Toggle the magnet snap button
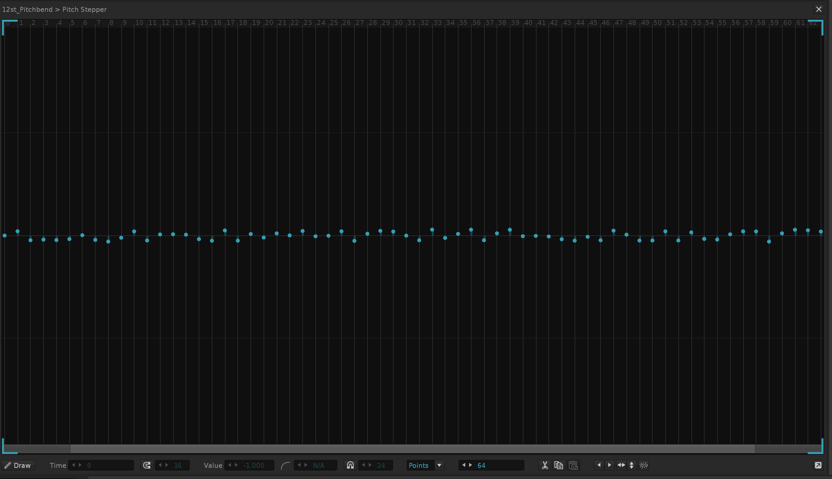Image resolution: width=832 pixels, height=479 pixels. tap(350, 465)
